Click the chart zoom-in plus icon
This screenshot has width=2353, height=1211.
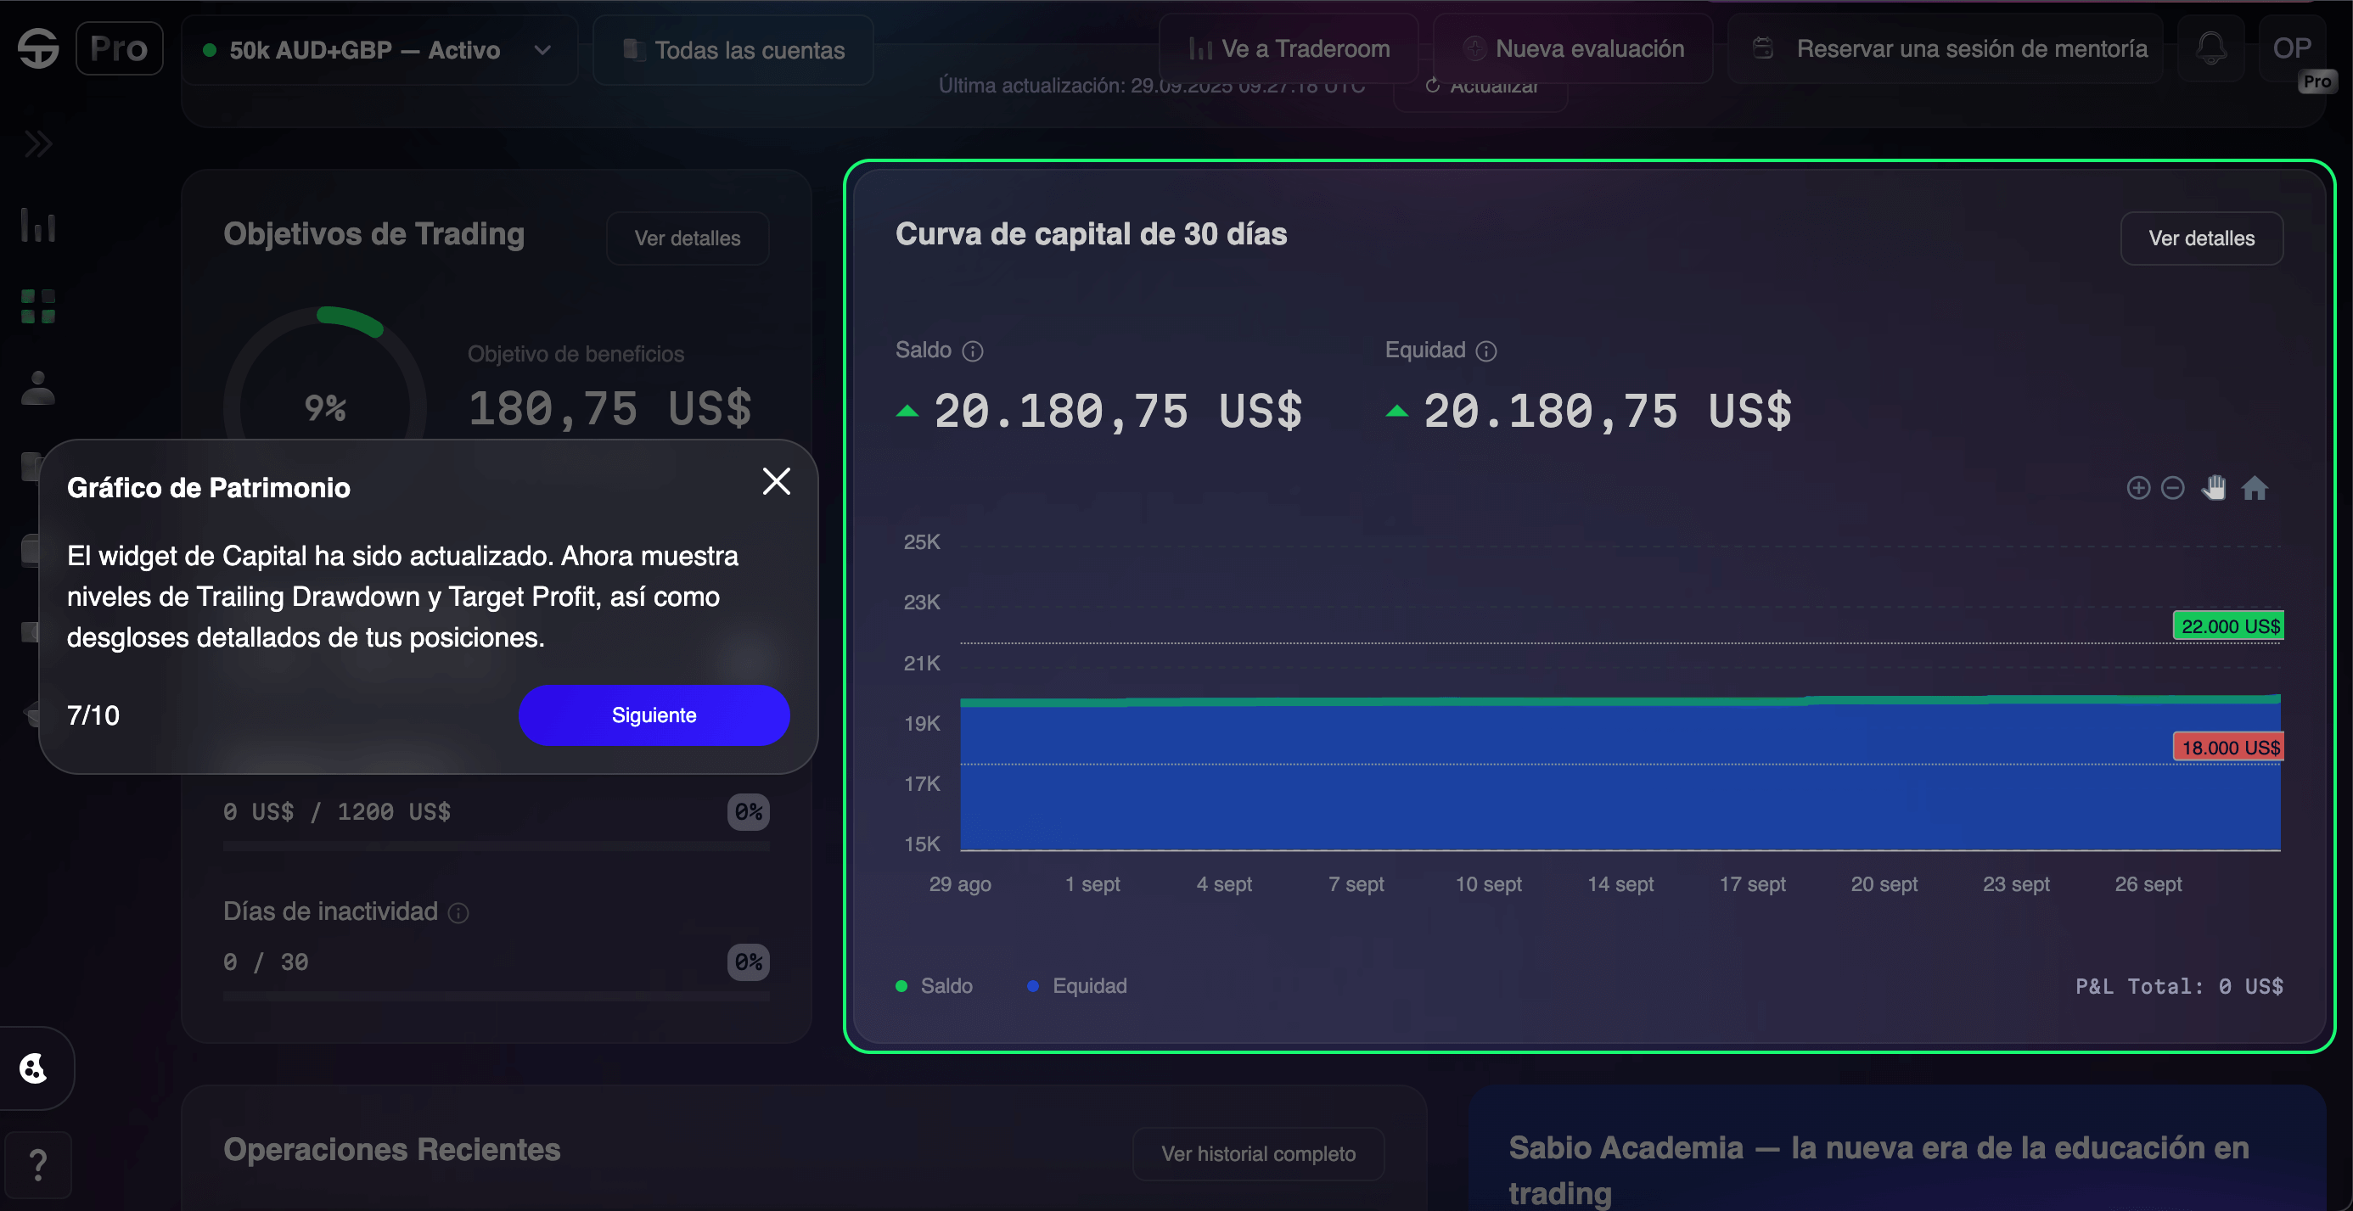coord(2137,488)
